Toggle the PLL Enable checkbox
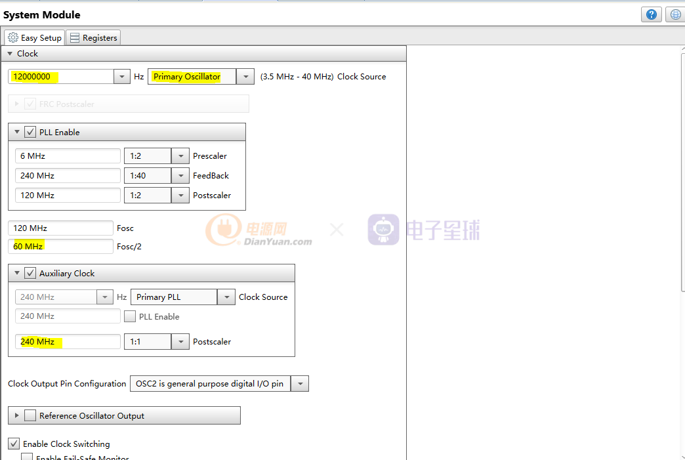Screen dimensions: 685x460 [x=30, y=132]
